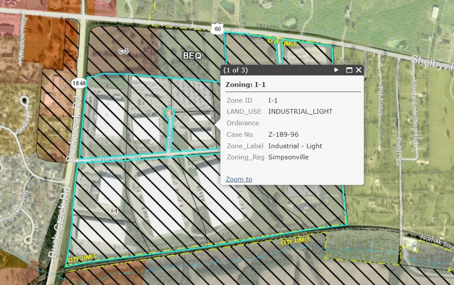Select case number Z-189-96 text
This screenshot has width=454, height=285.
287,134
